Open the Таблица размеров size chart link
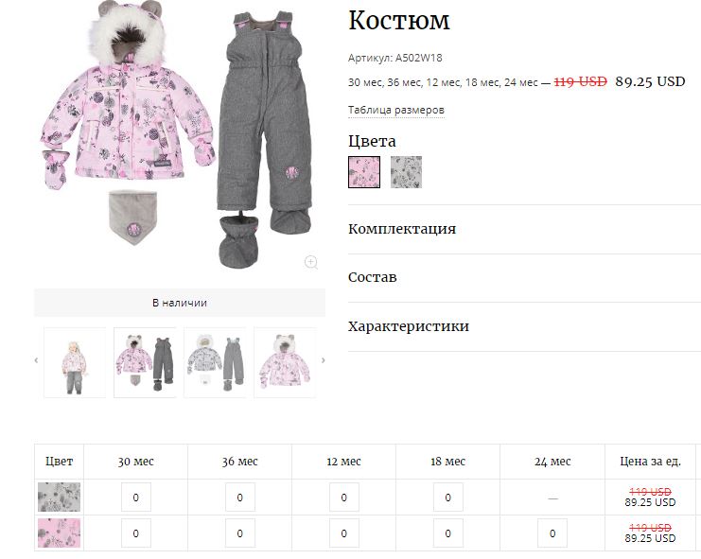Screen dimensions: 701x559 point(396,110)
